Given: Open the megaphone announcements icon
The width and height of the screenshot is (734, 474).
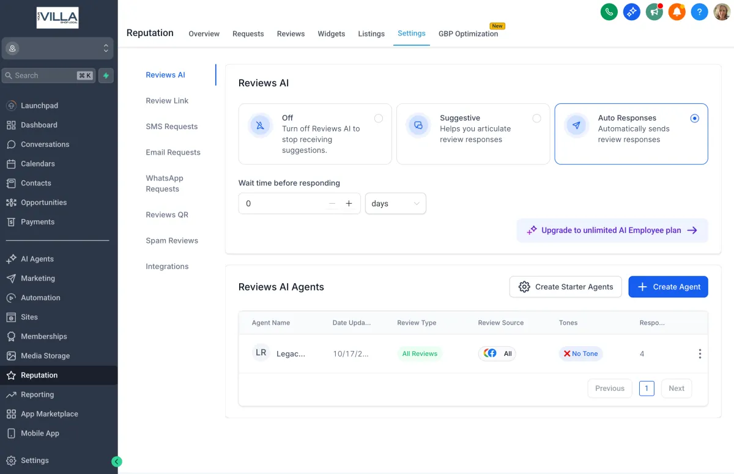Looking at the screenshot, I should [654, 12].
